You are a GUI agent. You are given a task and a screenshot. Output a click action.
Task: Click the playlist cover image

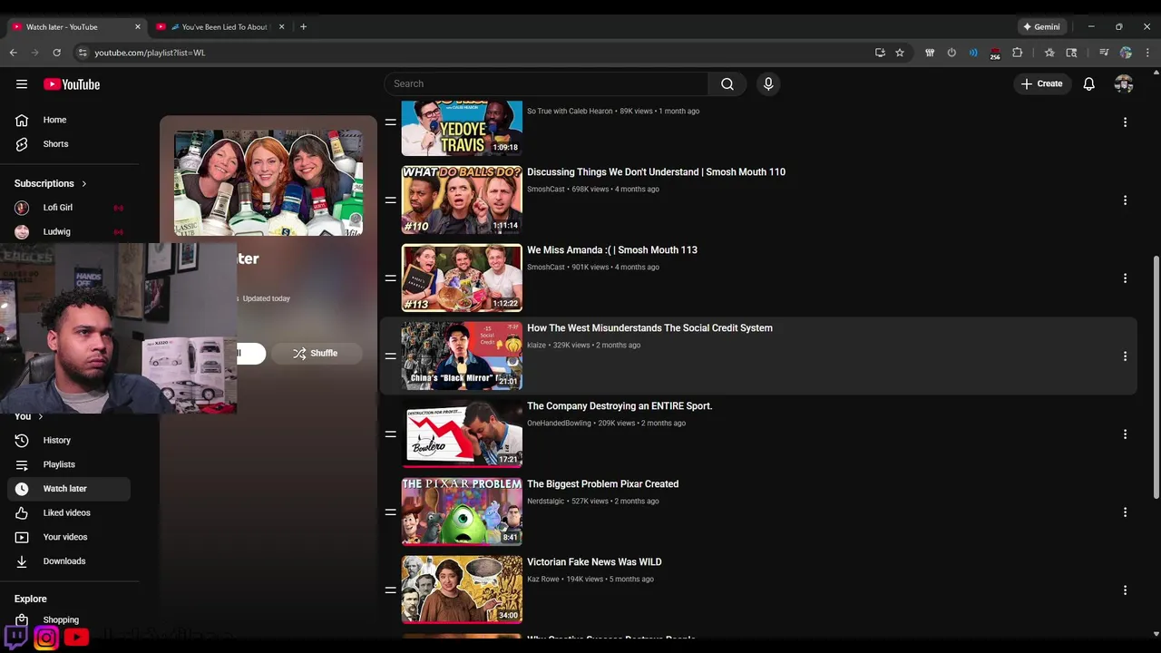[x=268, y=183]
